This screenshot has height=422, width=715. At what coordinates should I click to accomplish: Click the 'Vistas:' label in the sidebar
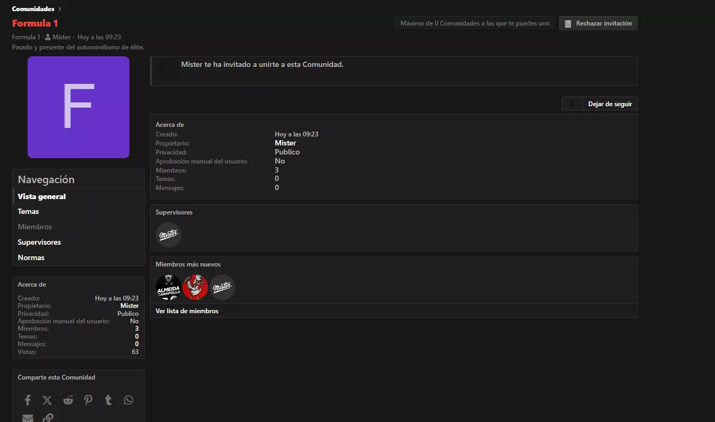pyautogui.click(x=27, y=352)
